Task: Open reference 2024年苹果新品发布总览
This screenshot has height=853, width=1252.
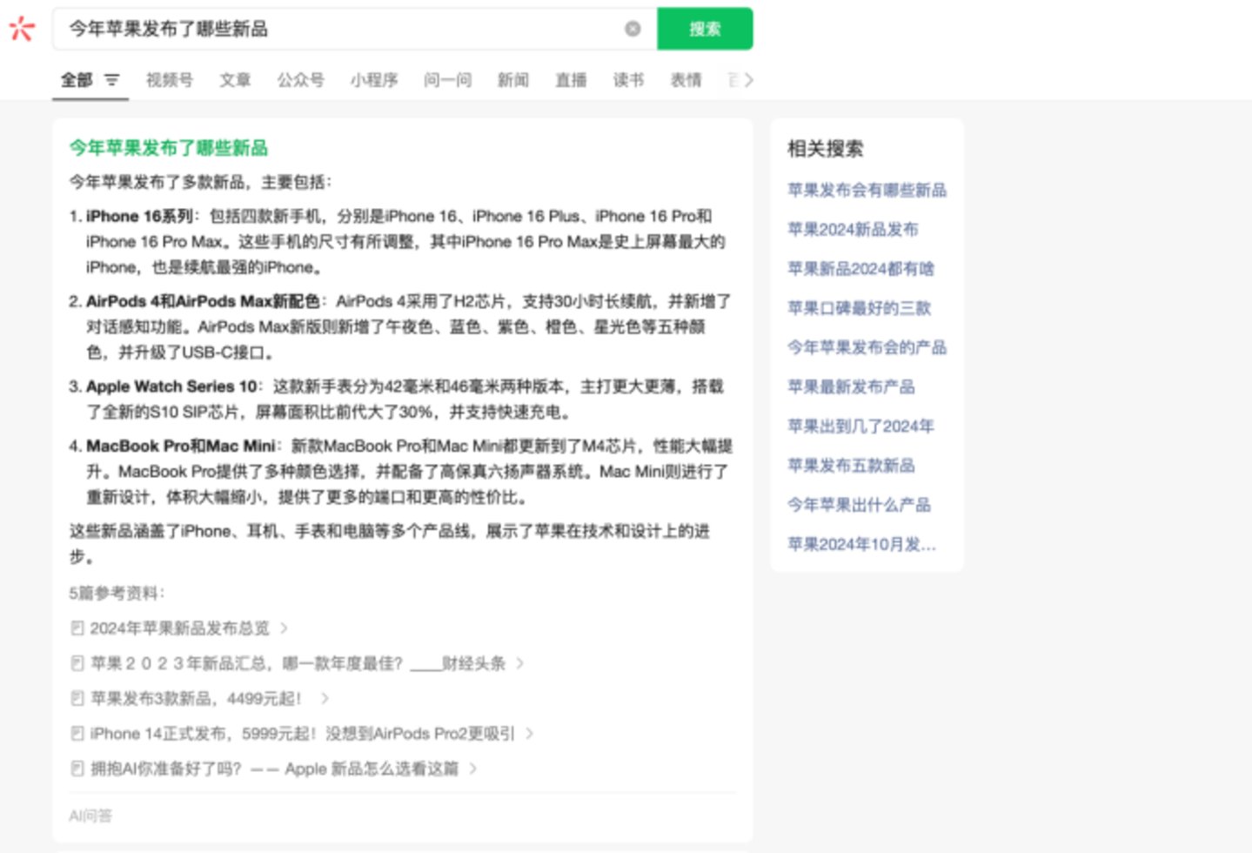Action: click(x=179, y=628)
